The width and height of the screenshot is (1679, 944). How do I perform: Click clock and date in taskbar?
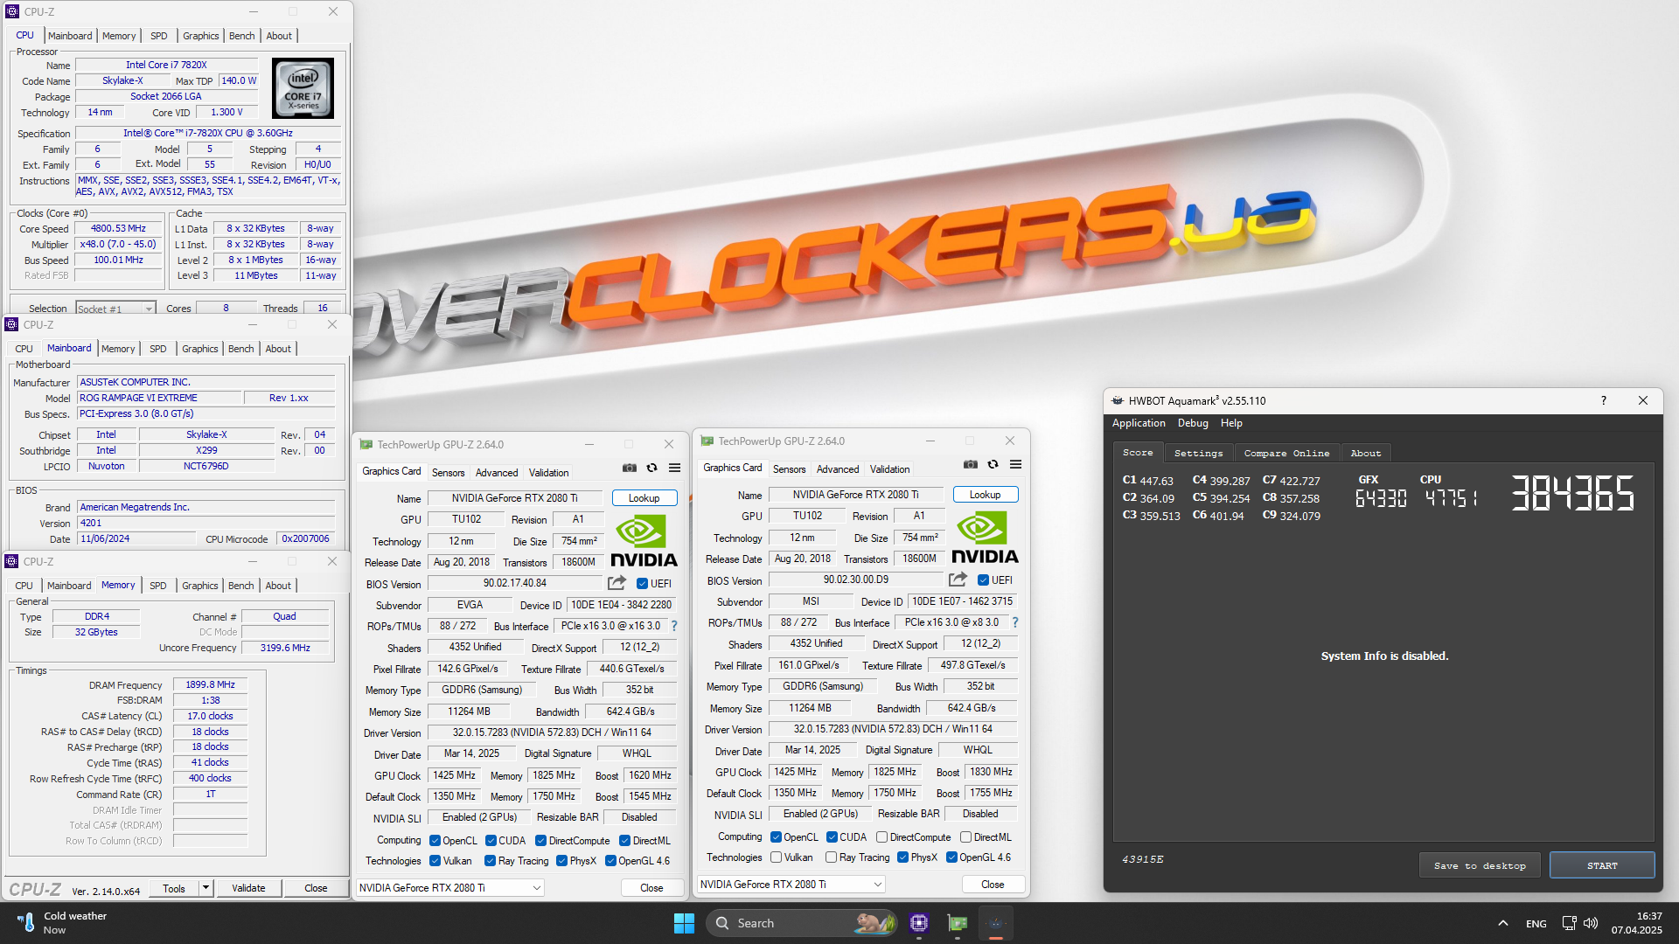[x=1637, y=923]
